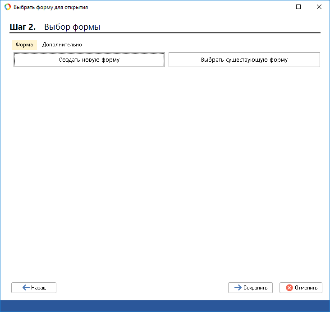
Task: Click the Выбор формы heading text
Action: point(72,27)
